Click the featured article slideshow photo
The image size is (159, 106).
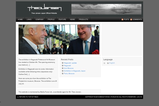[x=59, y=39]
